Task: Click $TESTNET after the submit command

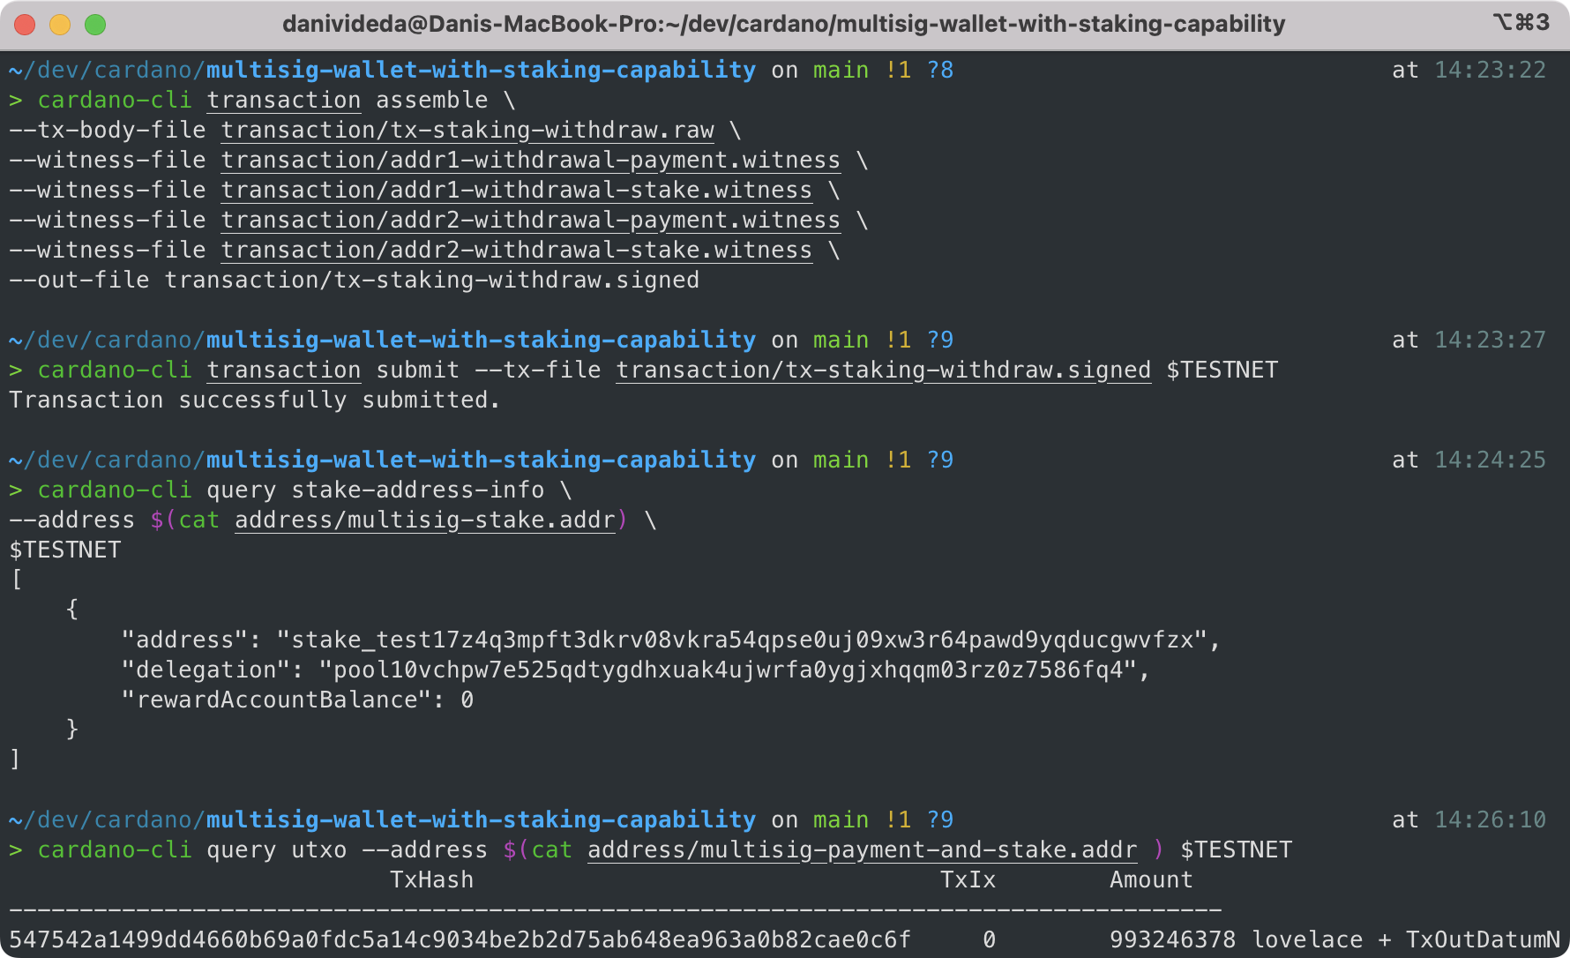Action: (x=1222, y=370)
